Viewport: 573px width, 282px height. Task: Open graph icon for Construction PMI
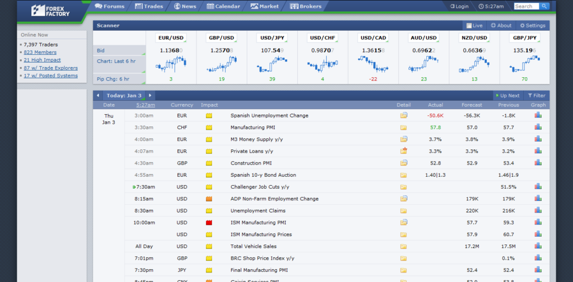click(x=538, y=163)
